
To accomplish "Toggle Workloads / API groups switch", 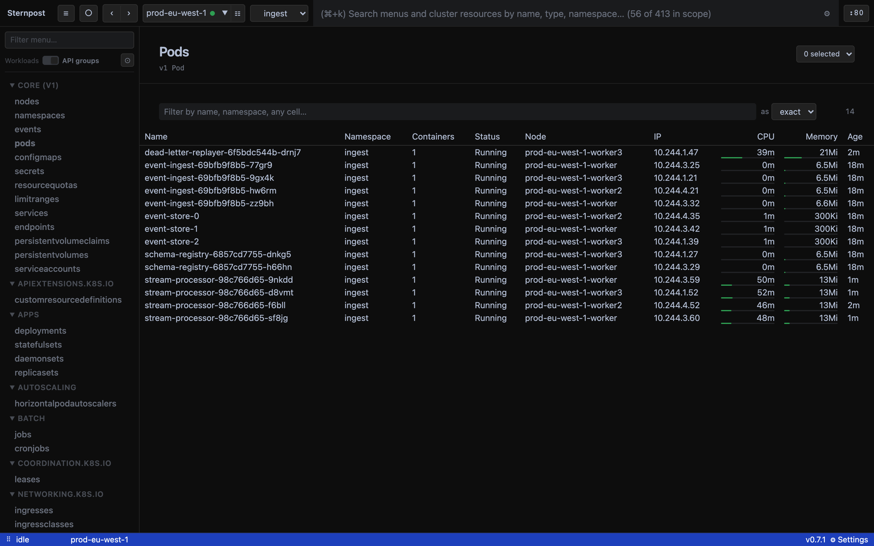I will tap(51, 60).
